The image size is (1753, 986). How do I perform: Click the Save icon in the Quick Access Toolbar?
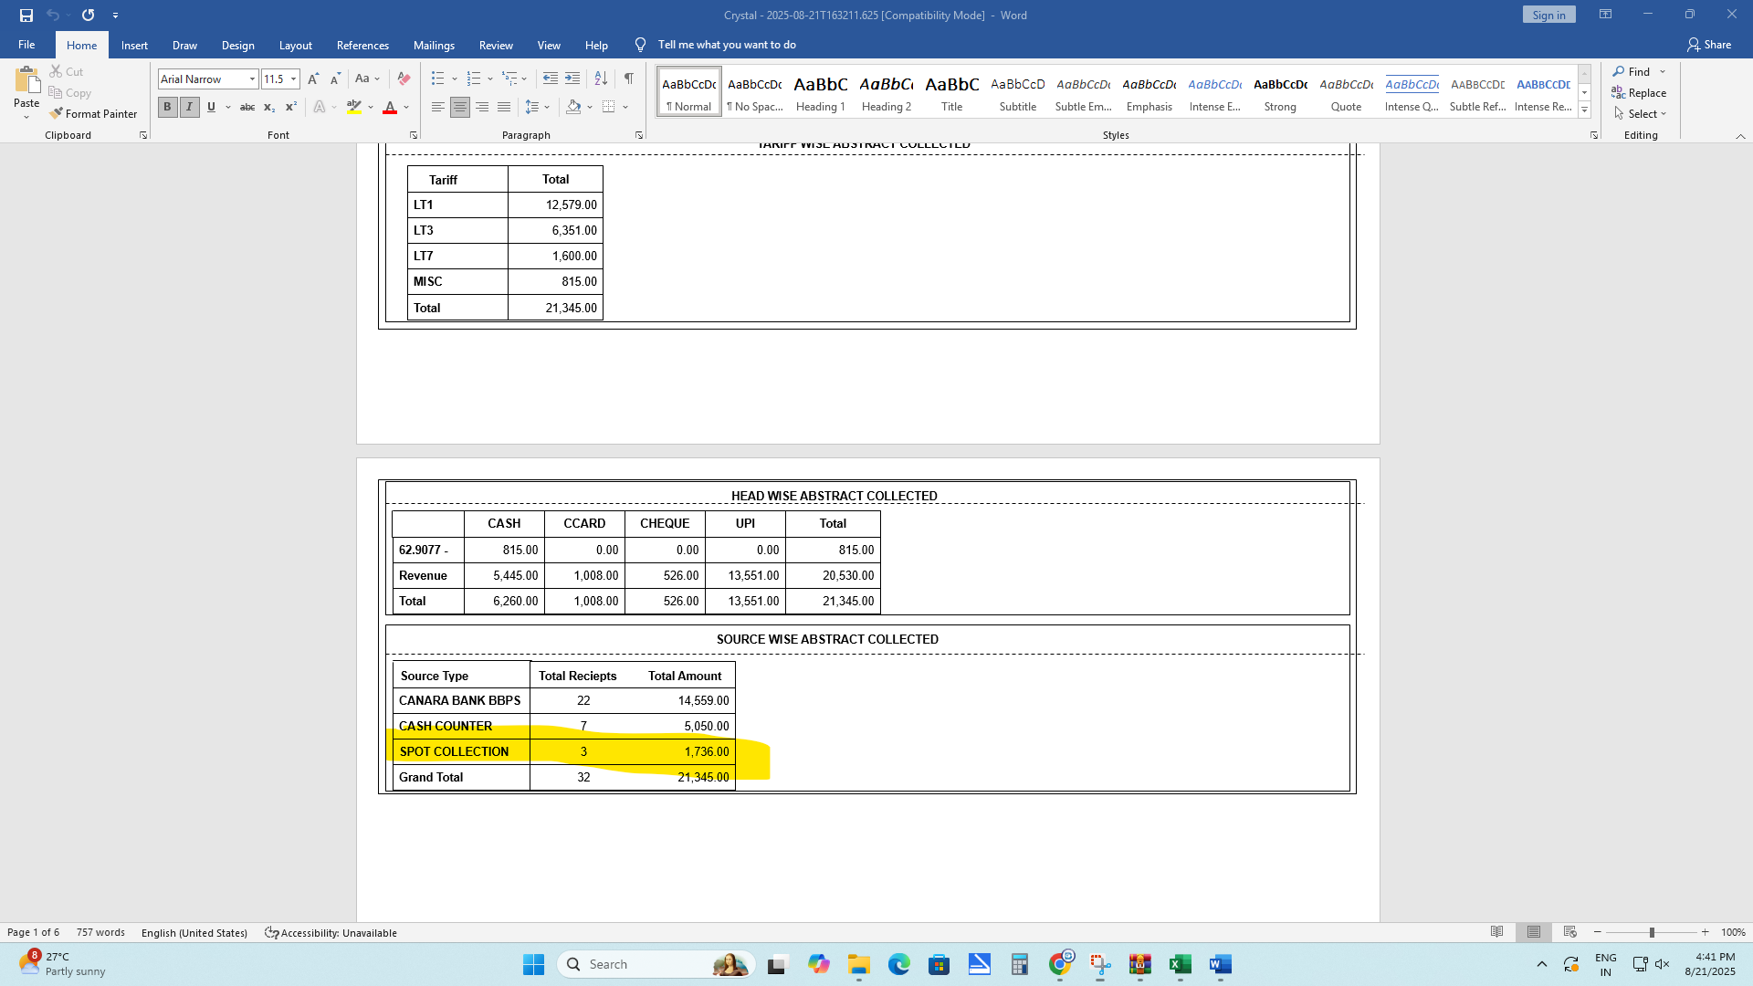(x=26, y=15)
